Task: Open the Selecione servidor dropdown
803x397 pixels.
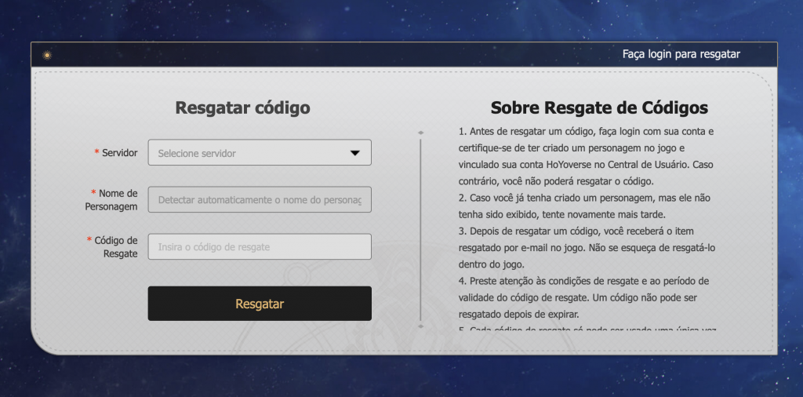Action: tap(259, 153)
